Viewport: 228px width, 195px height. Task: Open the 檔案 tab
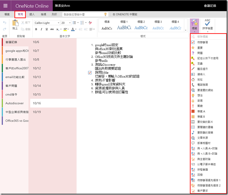pyautogui.click(x=7, y=14)
